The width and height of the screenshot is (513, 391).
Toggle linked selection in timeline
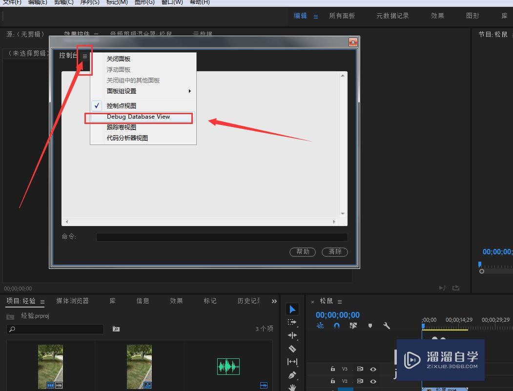[x=353, y=326]
